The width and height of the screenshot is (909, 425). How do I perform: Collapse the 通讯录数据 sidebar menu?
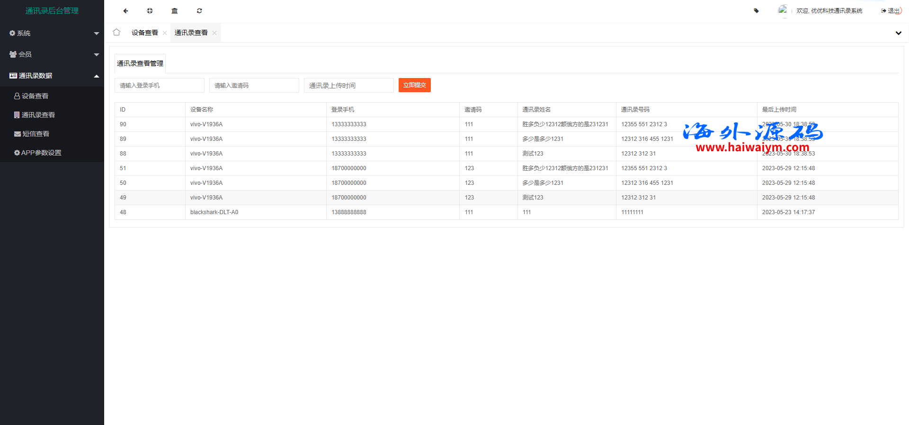pyautogui.click(x=52, y=76)
